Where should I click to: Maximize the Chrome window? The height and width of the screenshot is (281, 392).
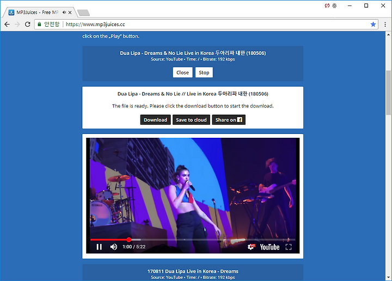point(366,5)
